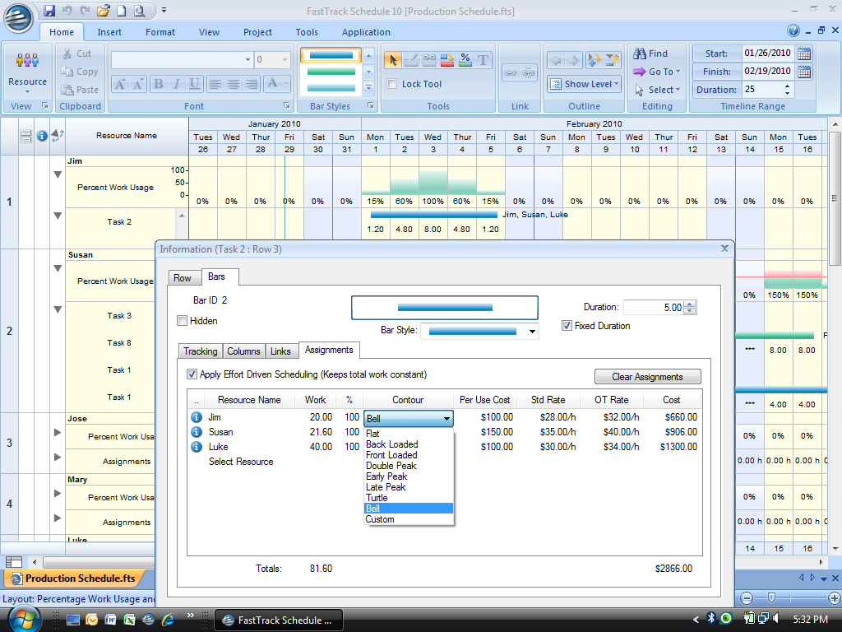Select the Text tool in Tools group

(x=483, y=60)
